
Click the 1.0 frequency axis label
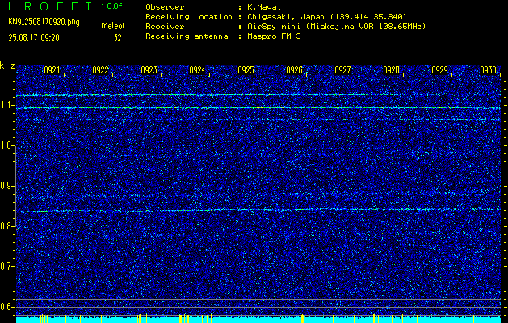(6, 146)
